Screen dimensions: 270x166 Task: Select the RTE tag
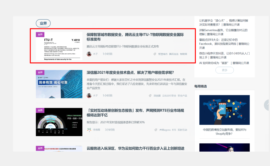(174, 130)
